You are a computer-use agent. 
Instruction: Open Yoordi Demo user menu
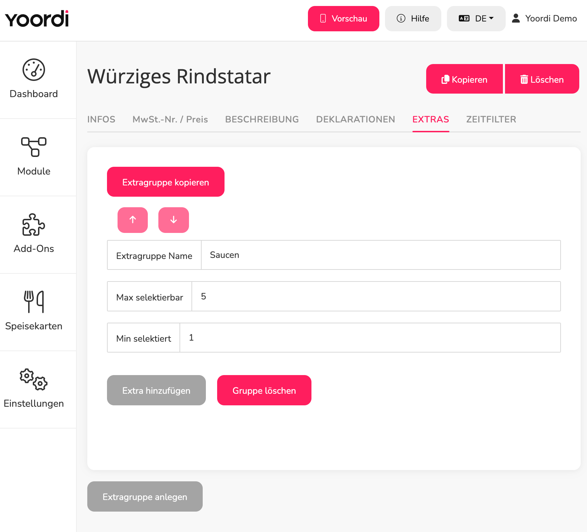coord(544,18)
